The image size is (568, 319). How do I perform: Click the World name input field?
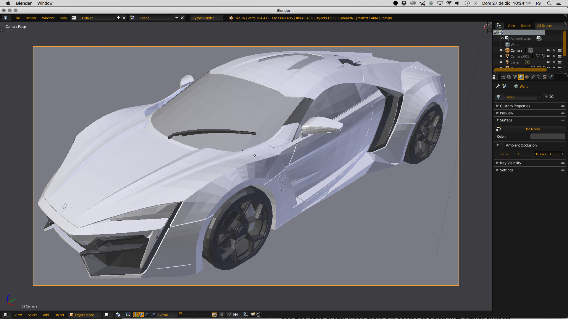(x=521, y=97)
